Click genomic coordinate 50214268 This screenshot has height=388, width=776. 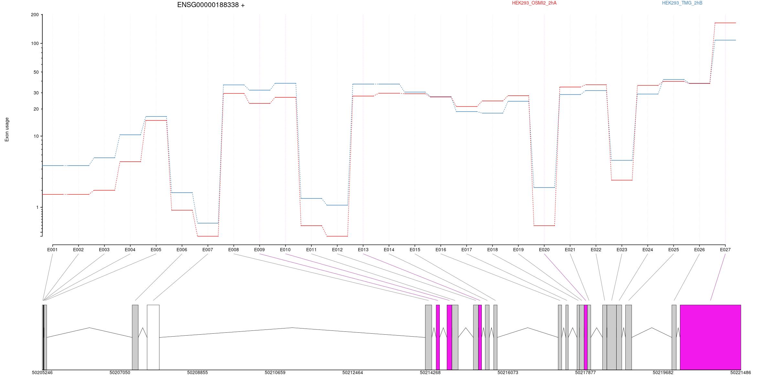[430, 372]
